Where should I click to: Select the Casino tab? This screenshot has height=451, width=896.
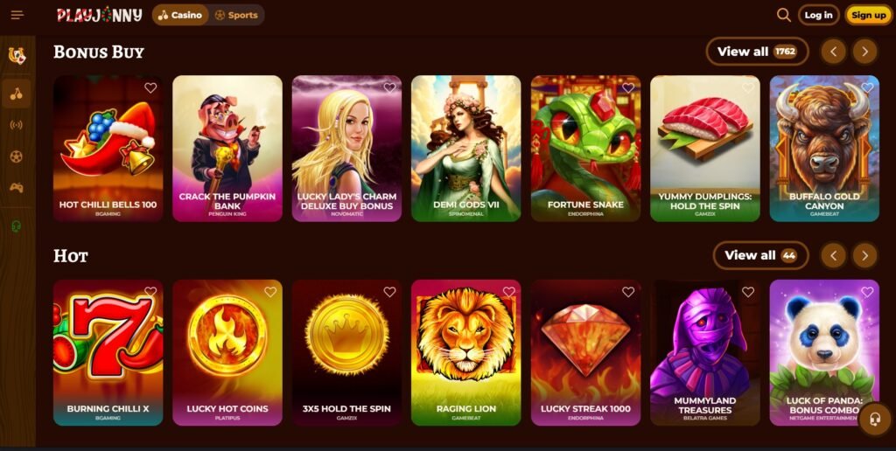180,15
